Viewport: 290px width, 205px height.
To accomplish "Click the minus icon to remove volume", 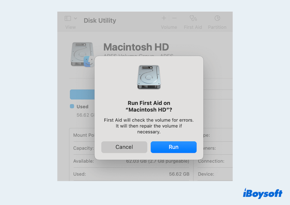I will point(174,18).
